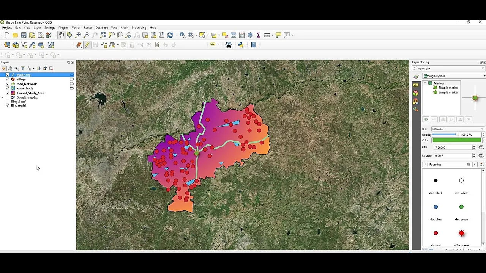
Task: Select the first Simple marker symbol layer
Action: click(x=445, y=88)
